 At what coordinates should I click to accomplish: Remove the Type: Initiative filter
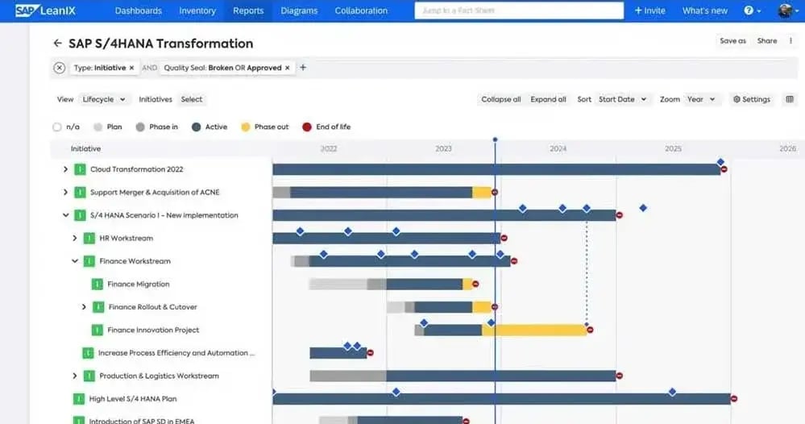coord(131,68)
